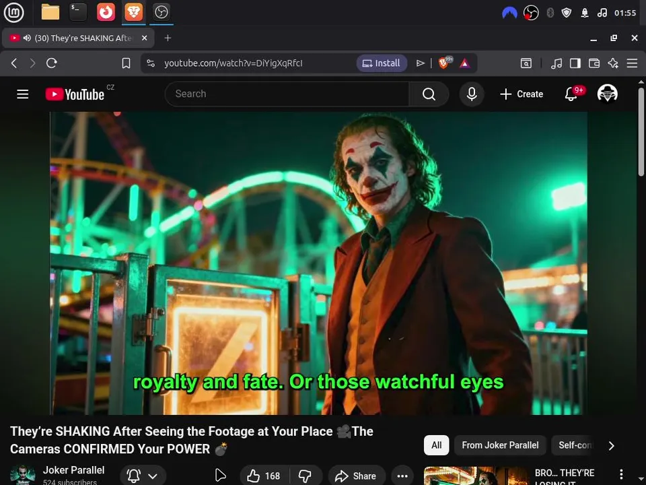This screenshot has width=646, height=485.
Task: Select the From Joker Parallel chip
Action: [x=500, y=445]
